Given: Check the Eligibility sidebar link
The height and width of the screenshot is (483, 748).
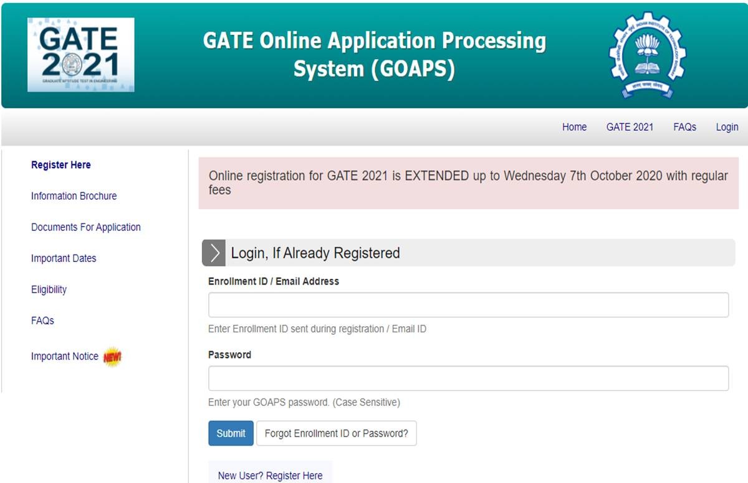Looking at the screenshot, I should click(x=49, y=289).
